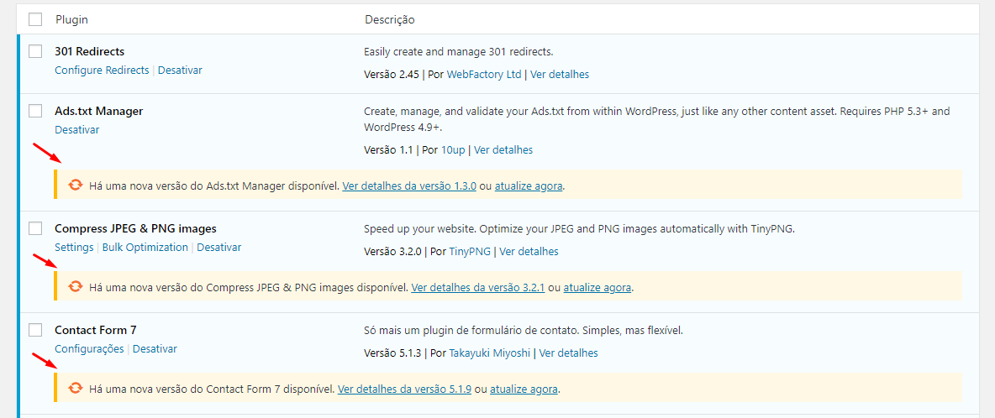Ver detalhes next to 10up author

tap(503, 150)
